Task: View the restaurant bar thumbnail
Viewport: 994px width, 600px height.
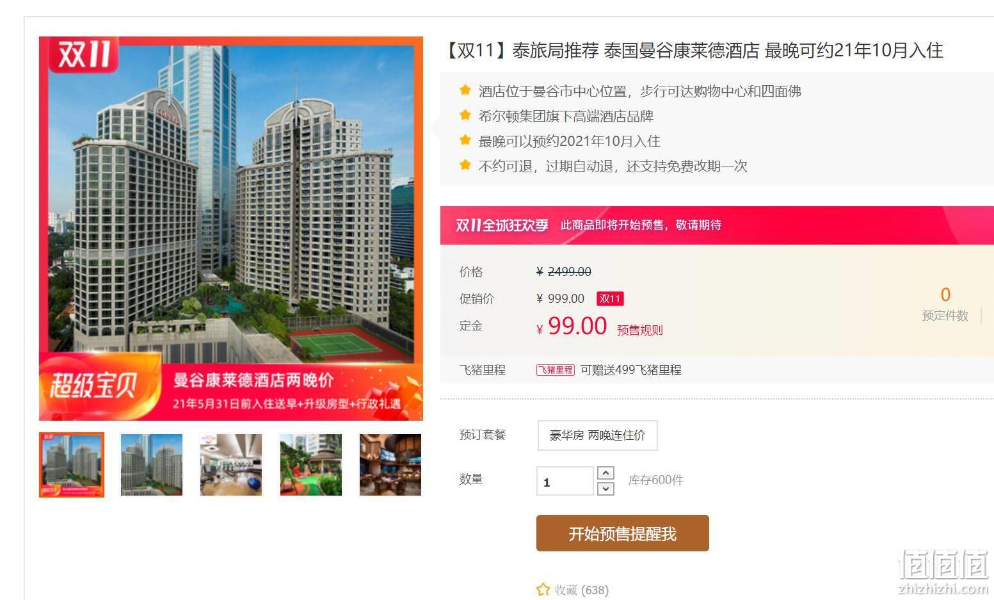Action: tap(390, 465)
